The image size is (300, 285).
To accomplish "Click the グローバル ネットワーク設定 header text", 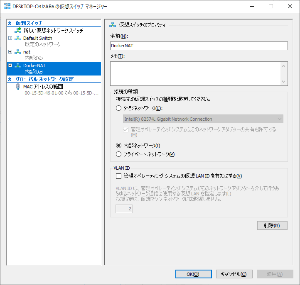I will pyautogui.click(x=44, y=79).
